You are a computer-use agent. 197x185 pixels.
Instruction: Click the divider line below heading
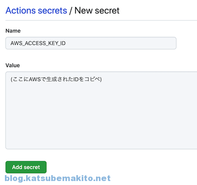(101, 21)
